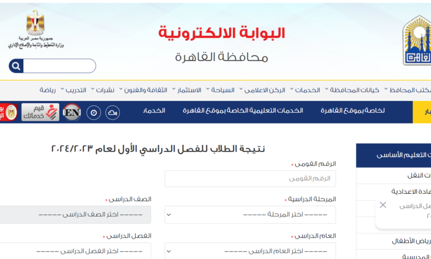Expand the العام الدراسي dropdown

pyautogui.click(x=250, y=251)
